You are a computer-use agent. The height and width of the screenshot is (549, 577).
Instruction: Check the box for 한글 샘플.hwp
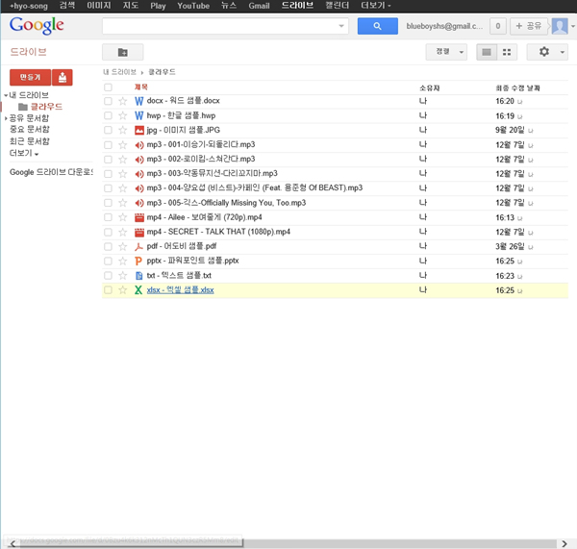point(109,115)
